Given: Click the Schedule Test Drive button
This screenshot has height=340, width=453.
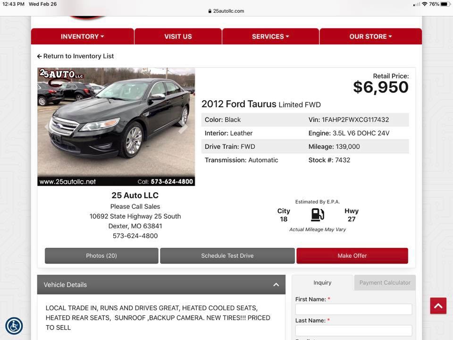Looking at the screenshot, I should 227,255.
